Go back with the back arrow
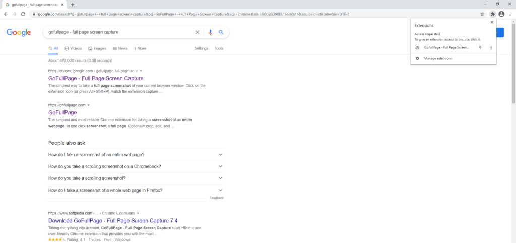The image size is (516, 243). pyautogui.click(x=6, y=14)
